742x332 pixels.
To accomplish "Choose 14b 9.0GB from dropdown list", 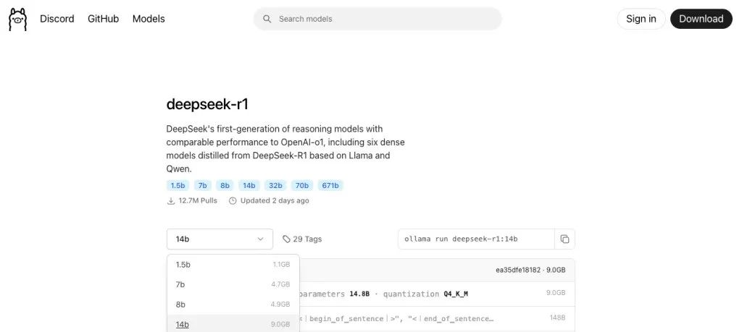I will click(x=233, y=324).
